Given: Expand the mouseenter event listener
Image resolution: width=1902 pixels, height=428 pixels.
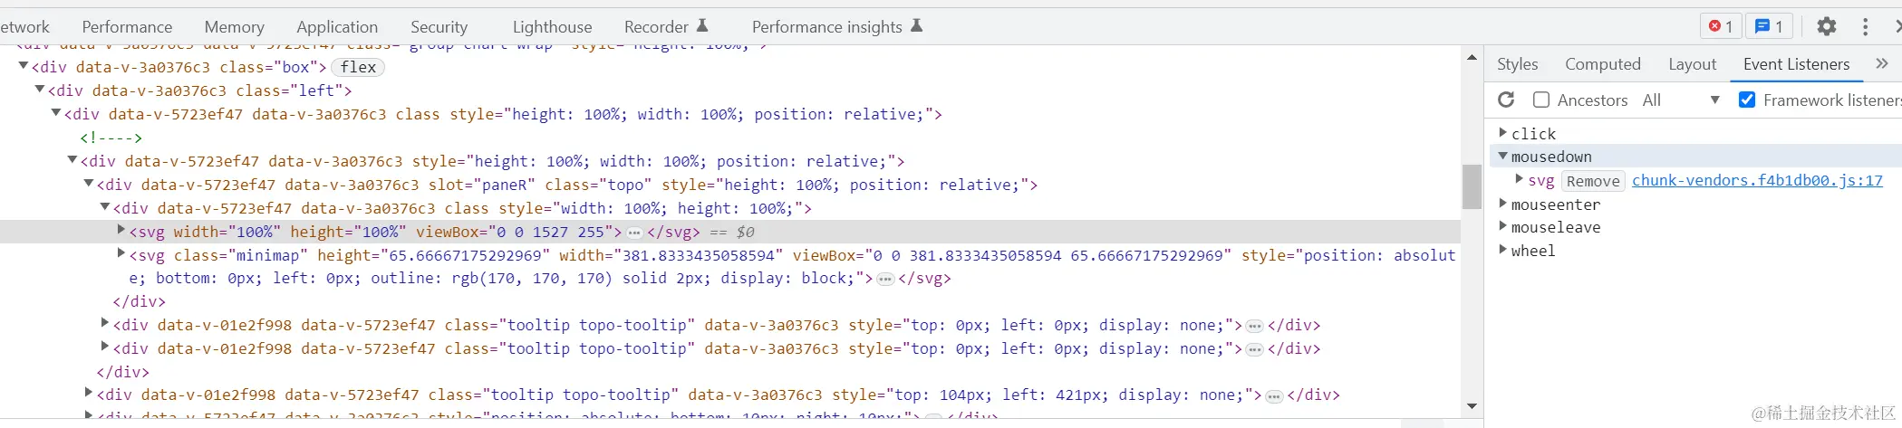Looking at the screenshot, I should (x=1503, y=204).
